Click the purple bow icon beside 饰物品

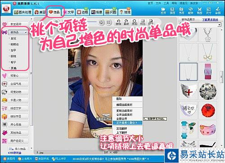click(x=4, y=32)
